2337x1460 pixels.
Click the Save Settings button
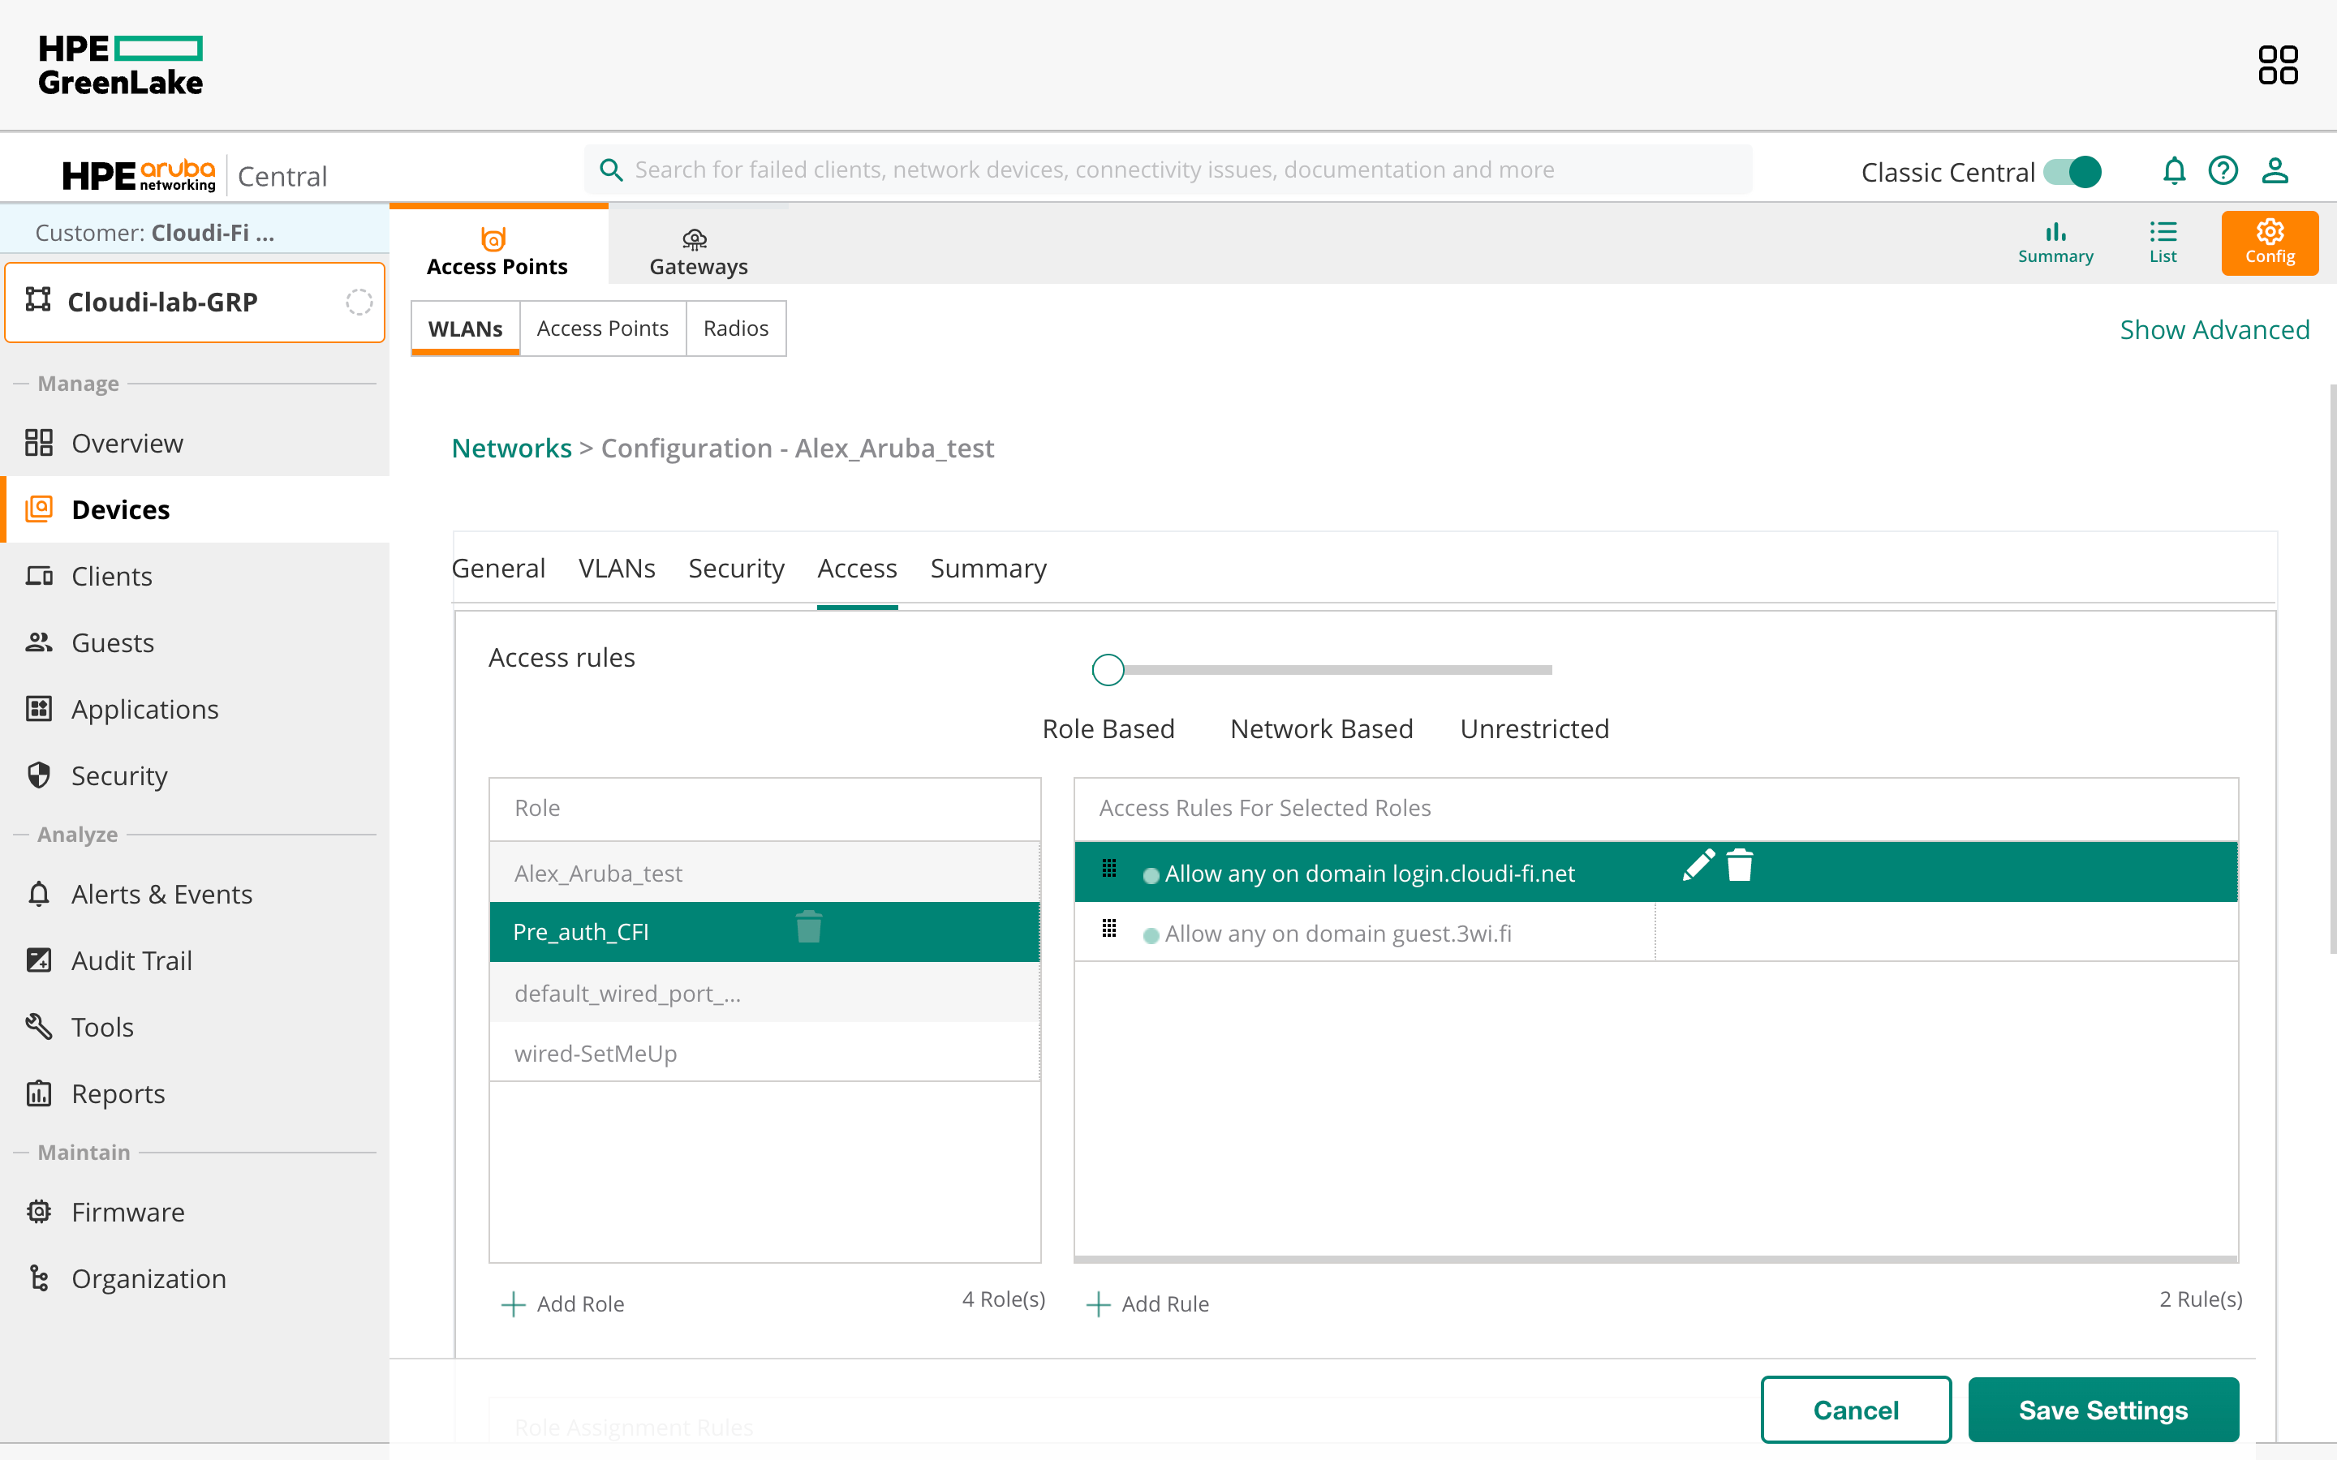(2102, 1410)
